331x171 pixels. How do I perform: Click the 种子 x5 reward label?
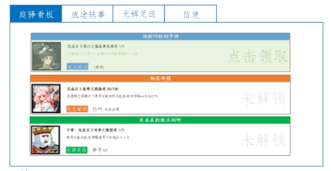(x=100, y=150)
